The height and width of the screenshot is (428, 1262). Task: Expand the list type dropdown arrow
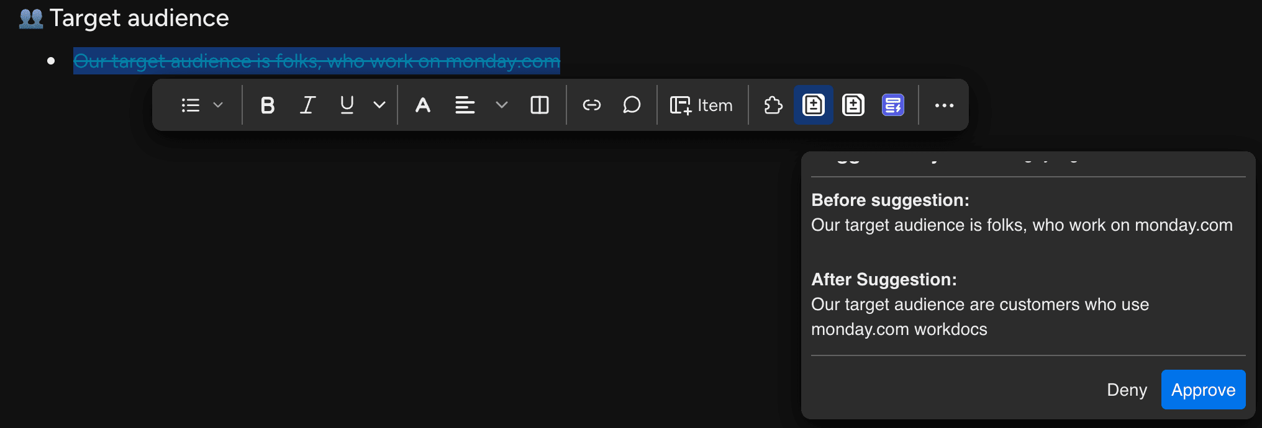coord(218,105)
